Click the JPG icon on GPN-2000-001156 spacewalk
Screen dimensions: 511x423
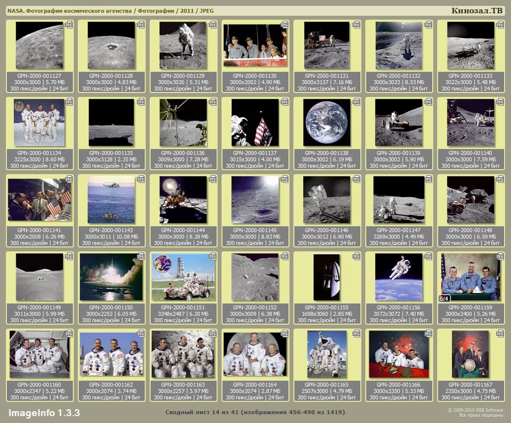click(x=428, y=256)
